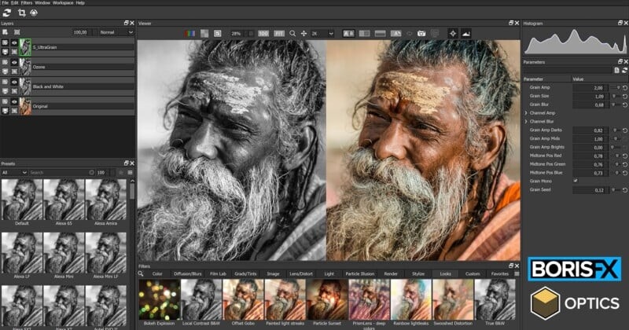Toggle the Grain Mono checkbox
Image resolution: width=629 pixels, height=330 pixels.
(576, 181)
